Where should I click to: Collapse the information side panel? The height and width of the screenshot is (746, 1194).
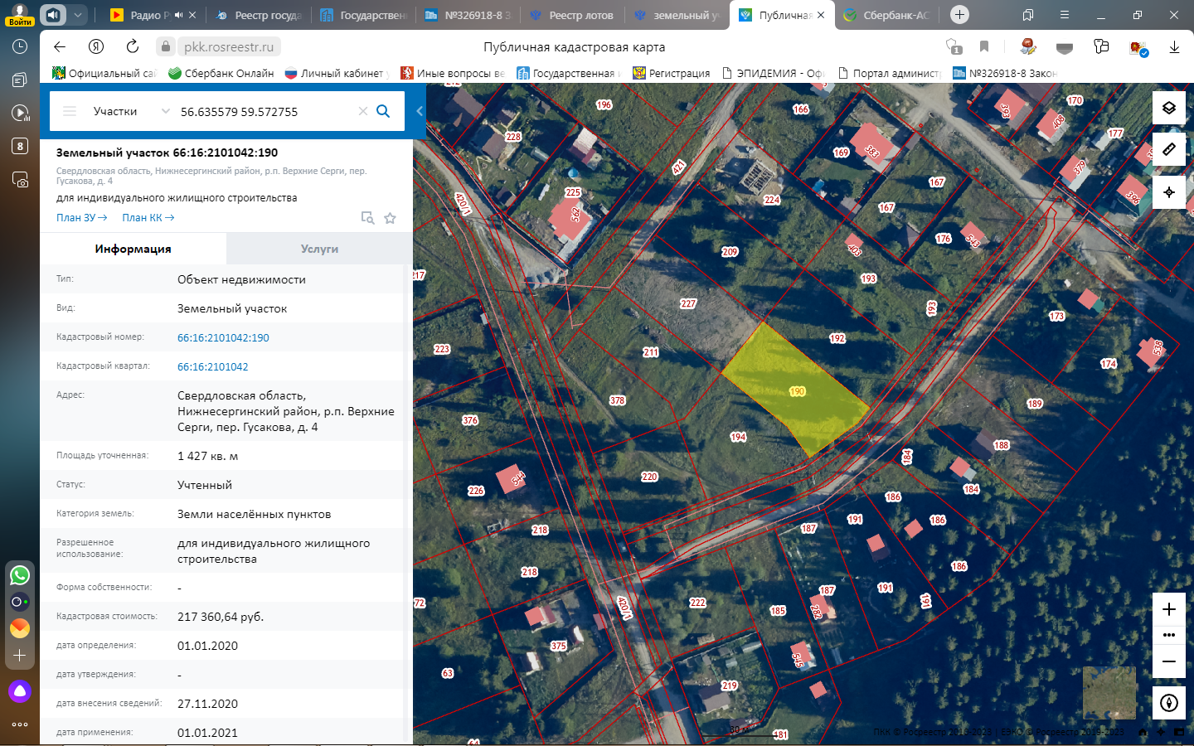pyautogui.click(x=420, y=111)
